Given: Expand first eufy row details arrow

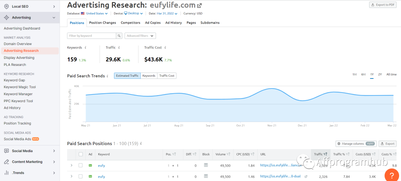Looking at the screenshot, I should pos(72,165).
